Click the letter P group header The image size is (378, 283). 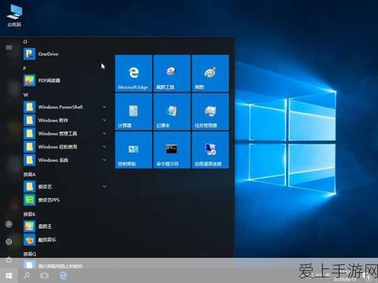tap(25, 69)
